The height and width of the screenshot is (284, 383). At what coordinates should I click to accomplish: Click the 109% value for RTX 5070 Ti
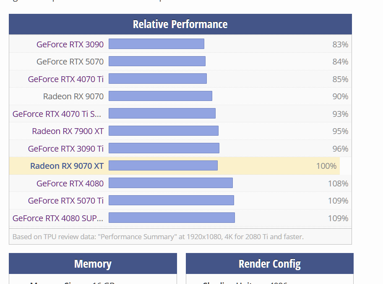338,201
